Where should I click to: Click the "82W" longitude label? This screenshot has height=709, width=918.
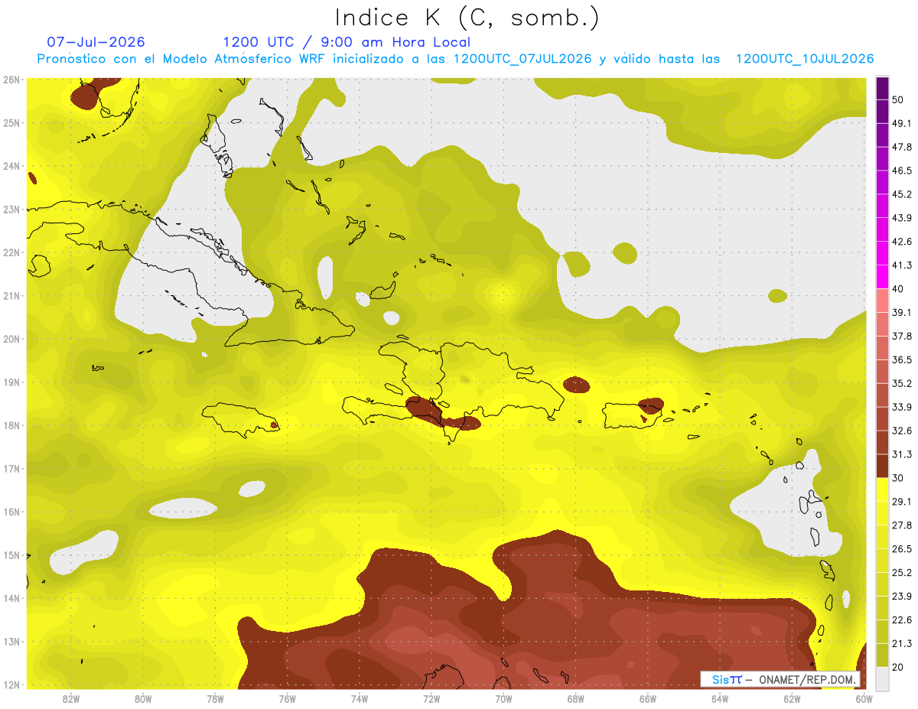pos(71,698)
